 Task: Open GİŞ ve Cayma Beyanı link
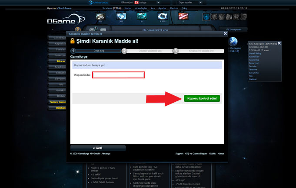click(x=196, y=153)
